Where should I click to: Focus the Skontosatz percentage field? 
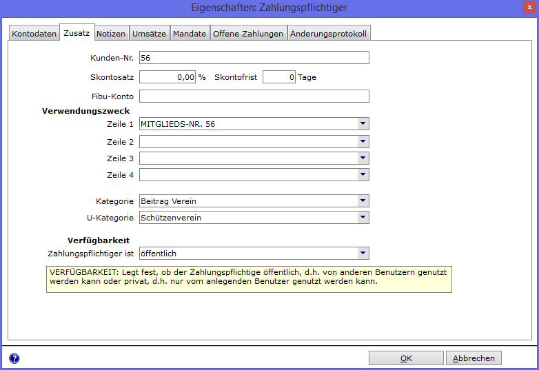click(x=167, y=77)
